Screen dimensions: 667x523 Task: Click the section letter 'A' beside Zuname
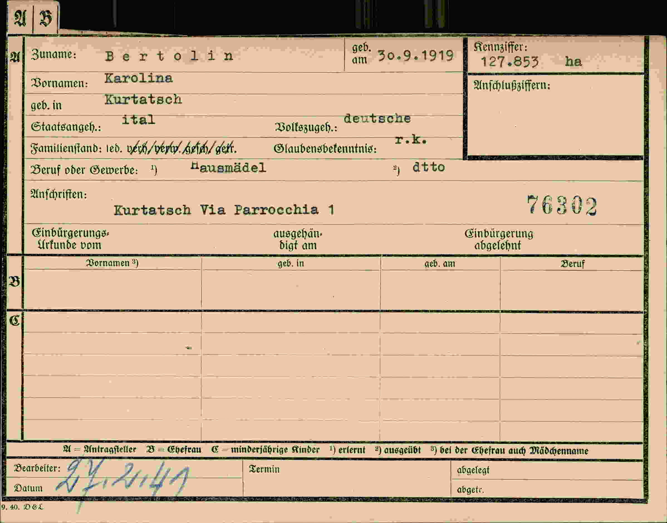(x=15, y=57)
